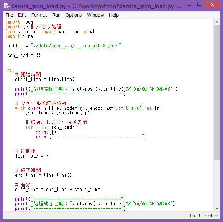This screenshot has height=222, width=223.
Task: Open the File menu
Action: [9, 15]
